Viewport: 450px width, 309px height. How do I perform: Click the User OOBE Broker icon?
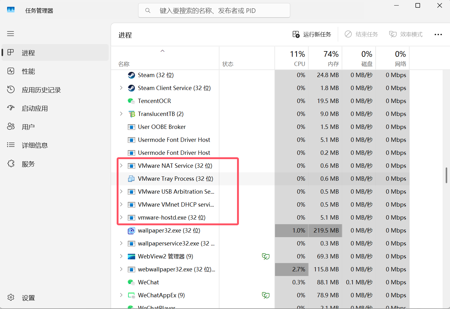[x=131, y=127]
